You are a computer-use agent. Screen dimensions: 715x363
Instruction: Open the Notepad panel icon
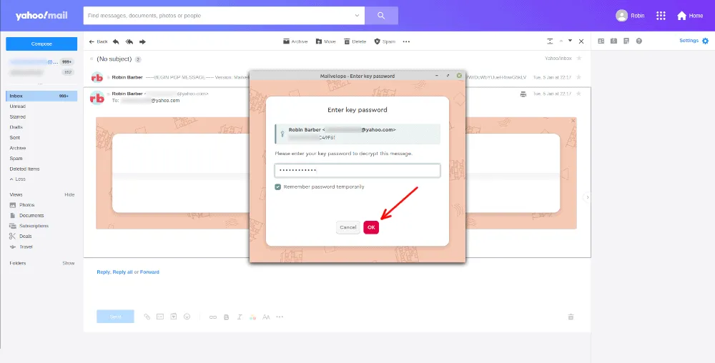[626, 41]
